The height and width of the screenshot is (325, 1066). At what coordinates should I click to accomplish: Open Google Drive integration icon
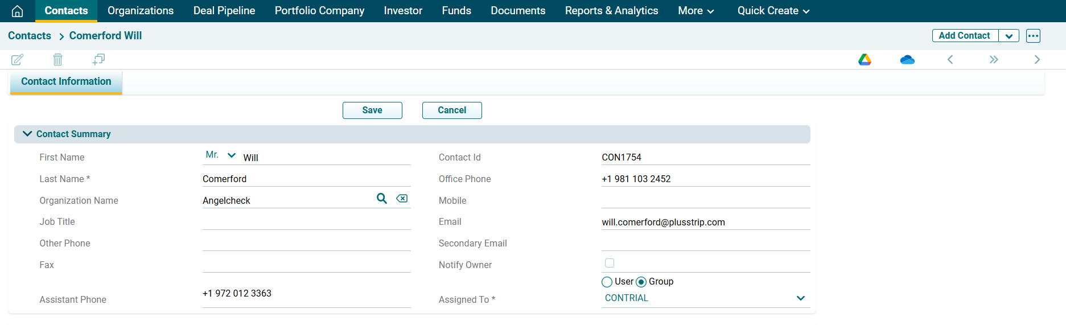865,60
